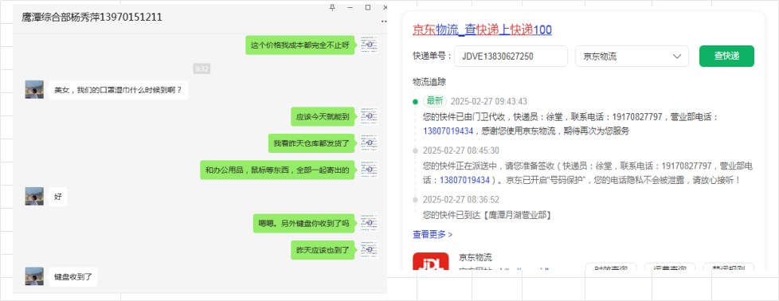Screen dimensions: 779x301
Task: Click timestamp '2025-02-27 08:36:52'
Action: [x=461, y=200]
